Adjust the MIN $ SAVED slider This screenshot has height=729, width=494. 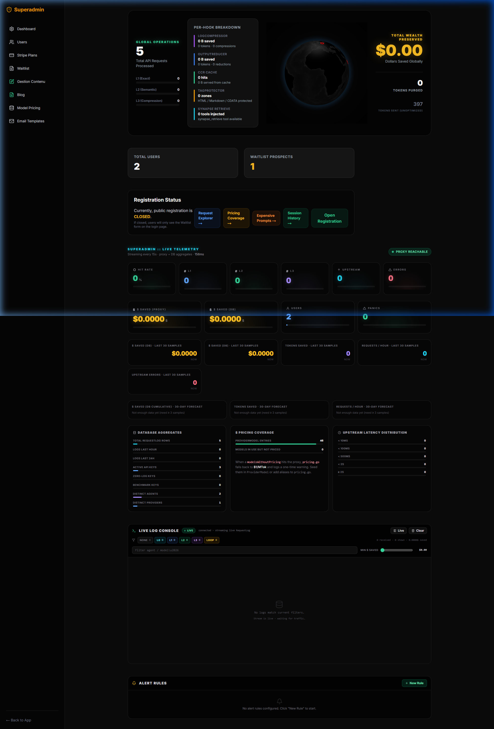(x=397, y=550)
